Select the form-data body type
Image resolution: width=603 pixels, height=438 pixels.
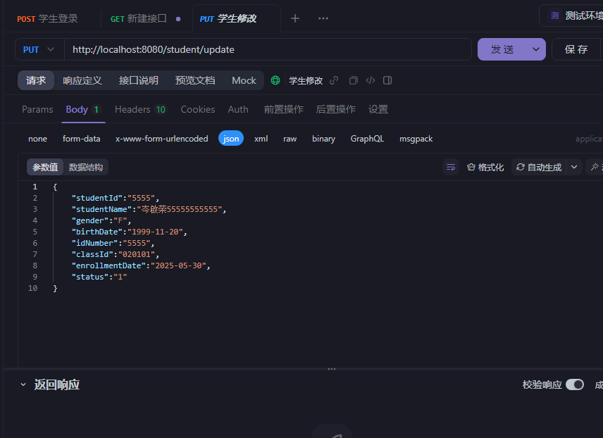82,139
